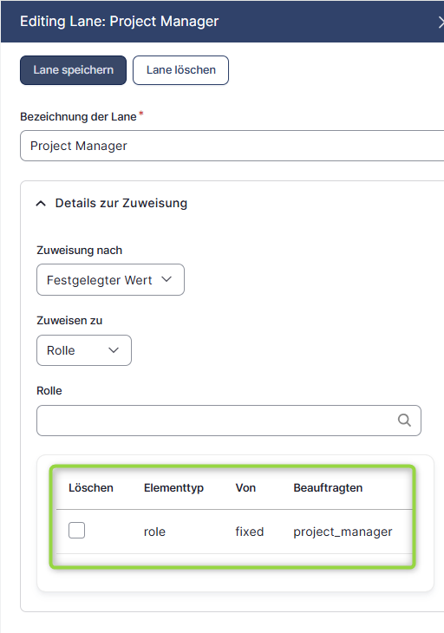Click the magnifier icon in Rolle search

404,421
